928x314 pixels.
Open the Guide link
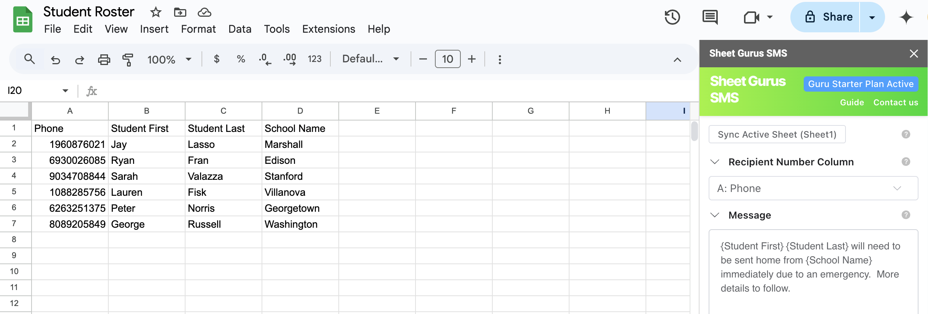point(852,102)
